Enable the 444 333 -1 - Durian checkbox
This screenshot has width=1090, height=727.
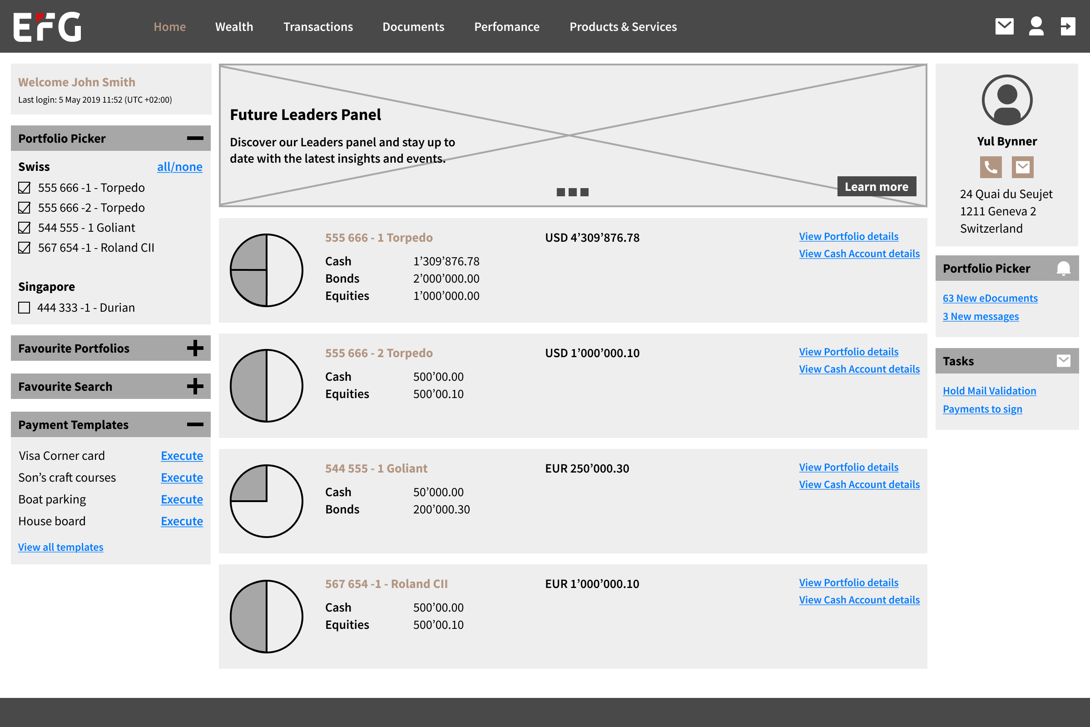(24, 308)
